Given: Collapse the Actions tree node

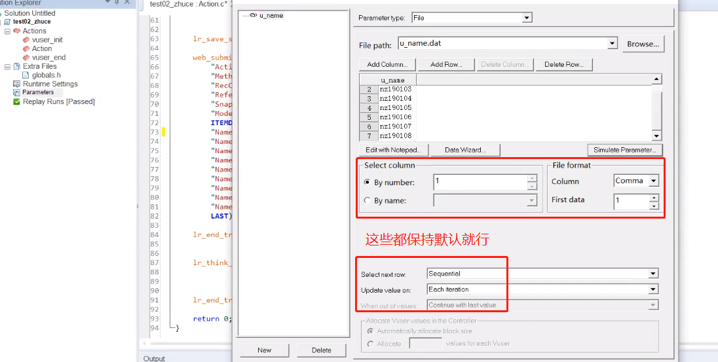Looking at the screenshot, I should 7,31.
